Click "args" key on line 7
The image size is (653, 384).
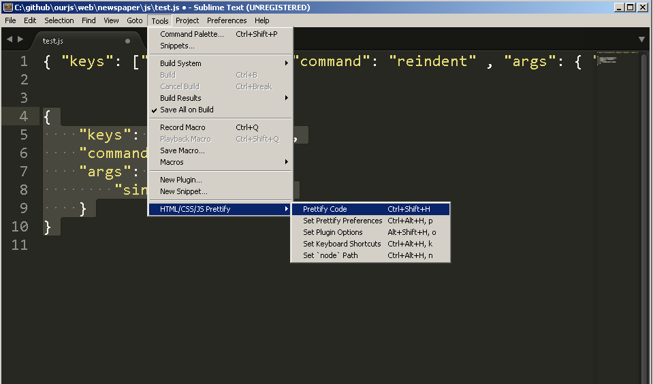point(105,172)
